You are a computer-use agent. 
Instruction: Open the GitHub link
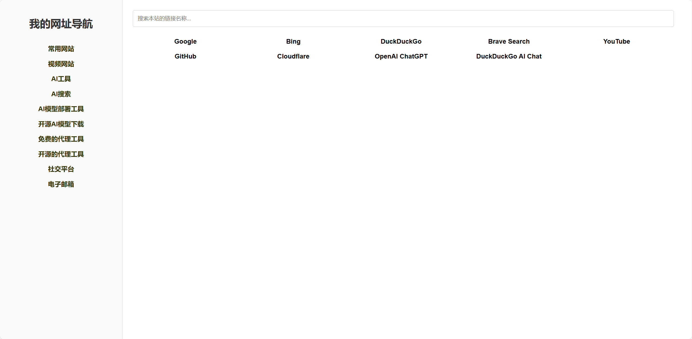point(185,56)
